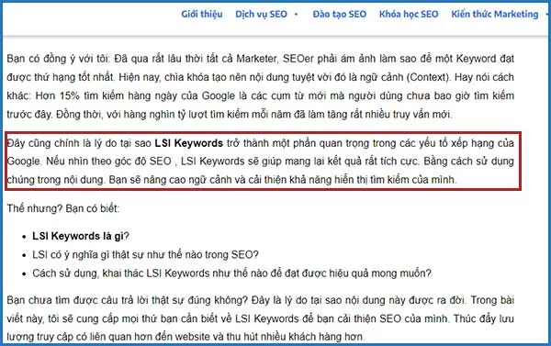Open the Kiến thức Marketing menu
The width and height of the screenshot is (551, 346).
click(x=495, y=14)
